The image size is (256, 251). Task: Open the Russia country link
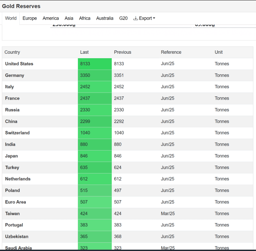(12, 110)
